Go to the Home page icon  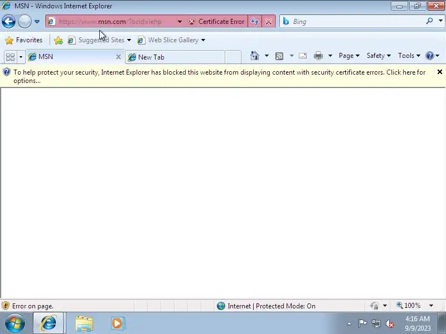255,56
